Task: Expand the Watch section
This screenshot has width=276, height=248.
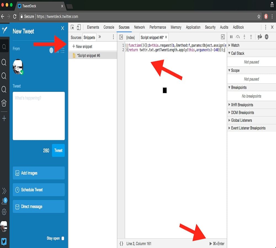Action: tap(235, 45)
